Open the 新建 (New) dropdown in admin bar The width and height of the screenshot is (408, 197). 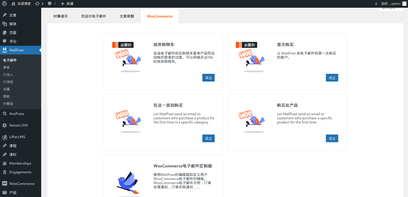[x=67, y=4]
